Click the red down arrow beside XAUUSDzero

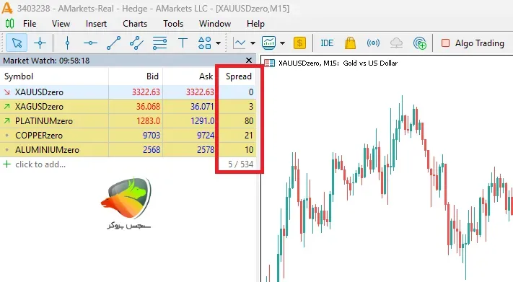[7, 92]
